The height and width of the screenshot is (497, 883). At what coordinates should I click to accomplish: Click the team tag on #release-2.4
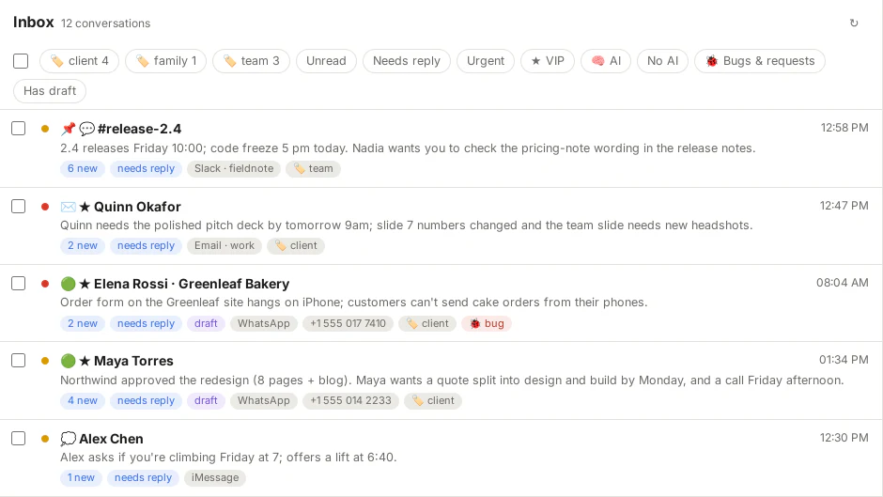click(x=313, y=168)
